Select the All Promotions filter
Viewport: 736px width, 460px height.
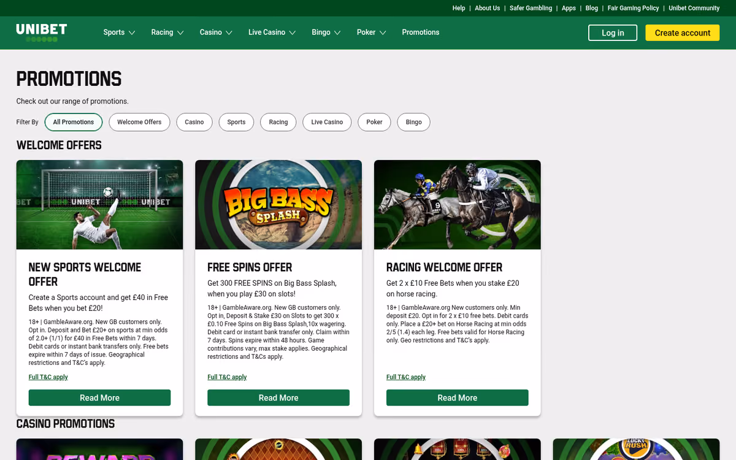(74, 122)
